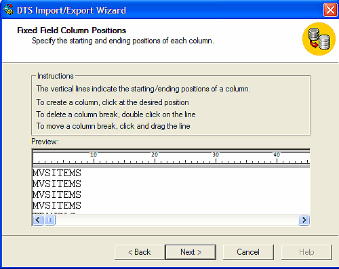Cancel the wizard

(248, 252)
